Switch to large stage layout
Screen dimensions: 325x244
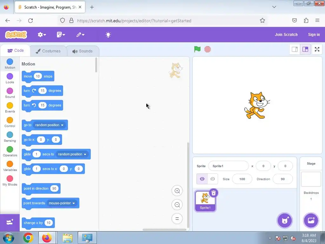(305, 49)
